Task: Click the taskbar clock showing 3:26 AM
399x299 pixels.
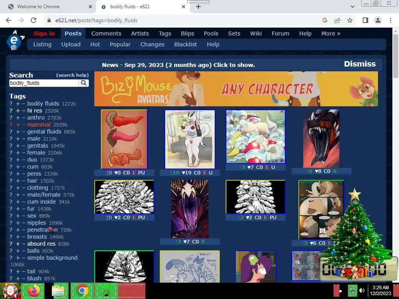Action: [x=380, y=290]
